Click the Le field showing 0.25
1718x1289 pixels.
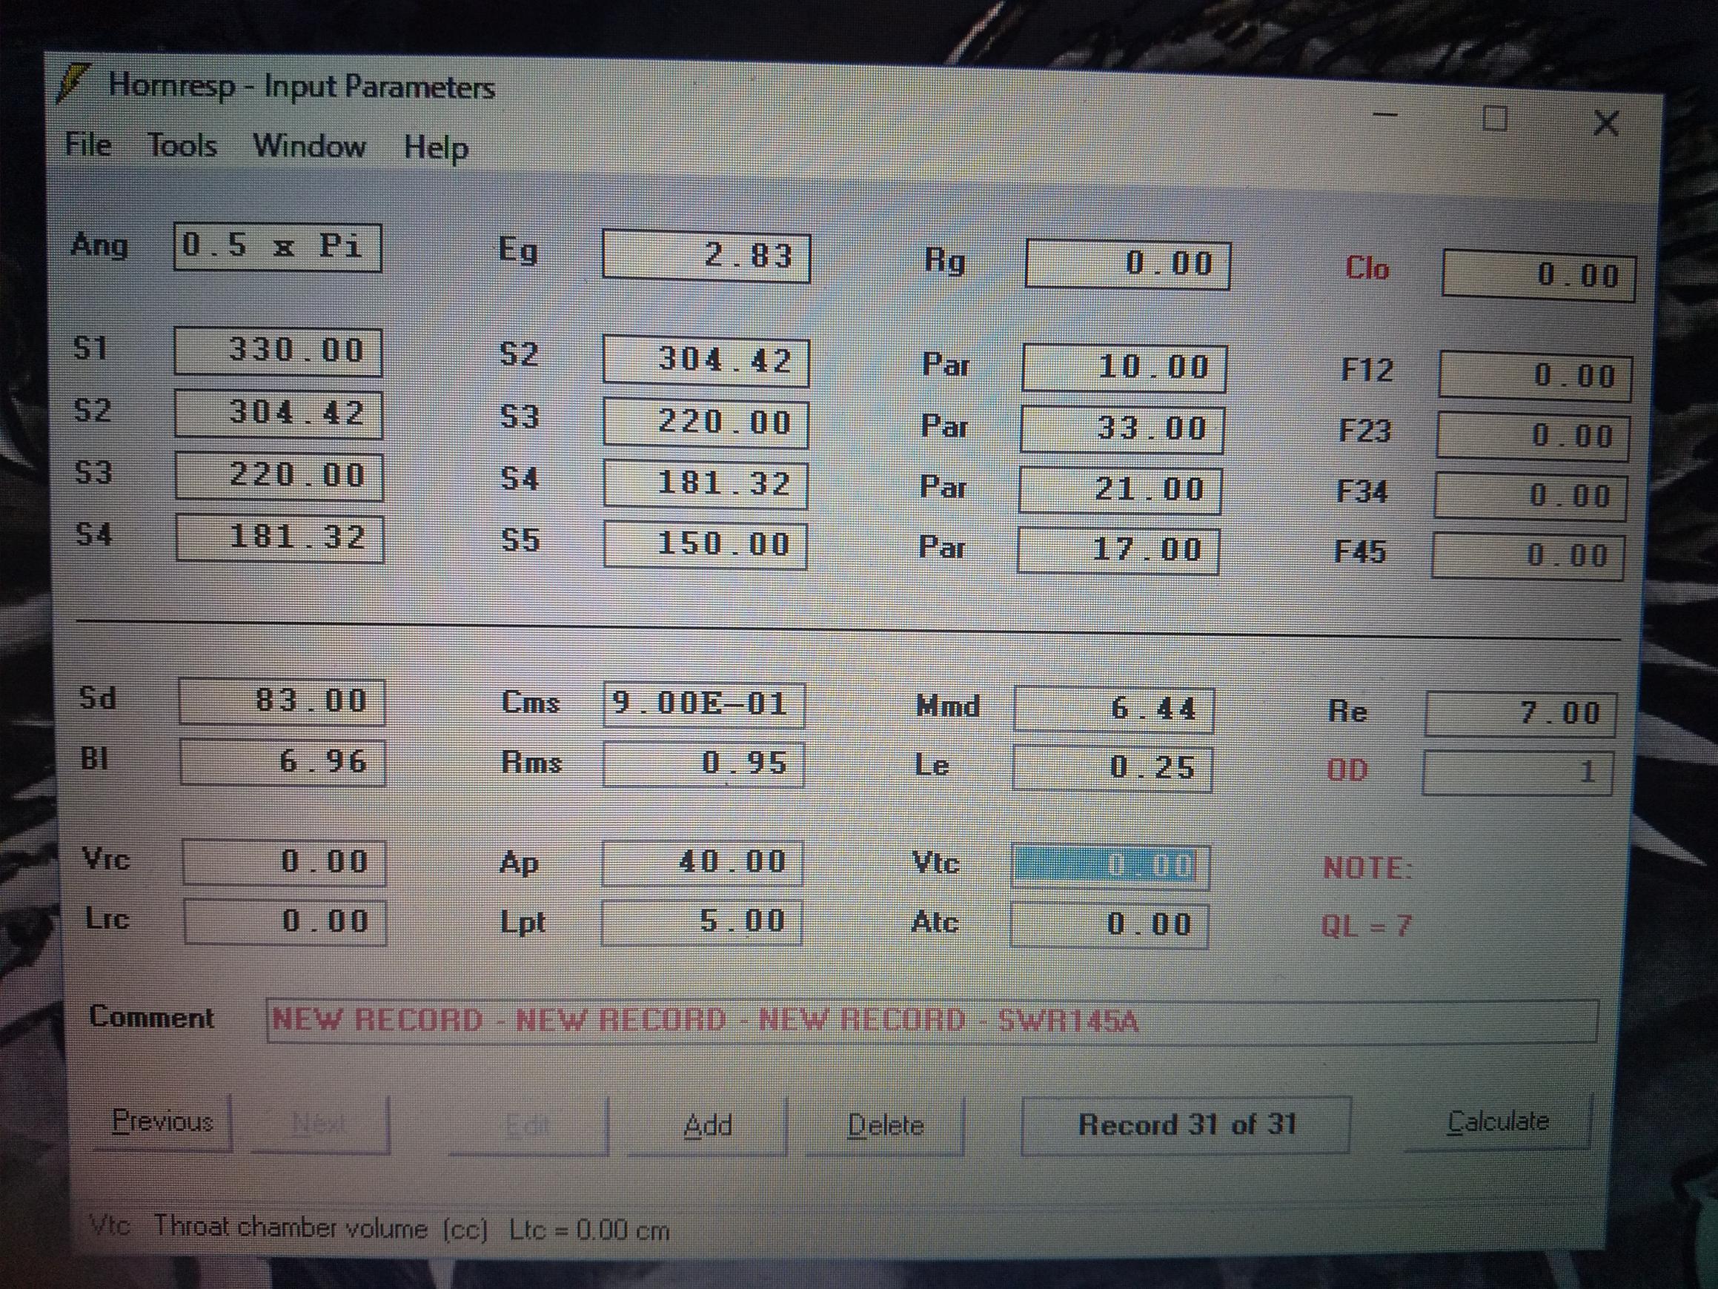point(1112,769)
